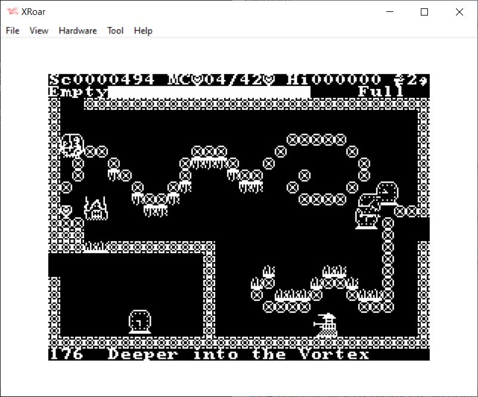
Task: Click the energy bar between Empty and Full
Action: click(x=209, y=92)
